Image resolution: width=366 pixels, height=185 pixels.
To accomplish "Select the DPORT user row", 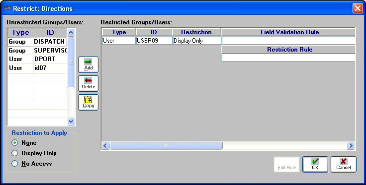I will click(x=37, y=59).
